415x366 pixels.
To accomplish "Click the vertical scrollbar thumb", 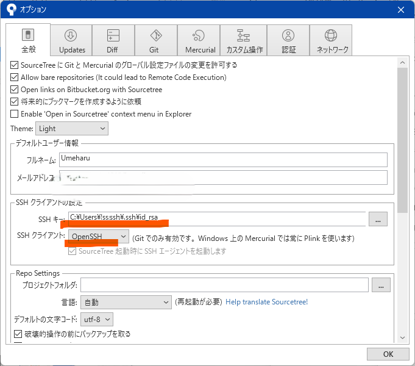I will click(403, 140).
